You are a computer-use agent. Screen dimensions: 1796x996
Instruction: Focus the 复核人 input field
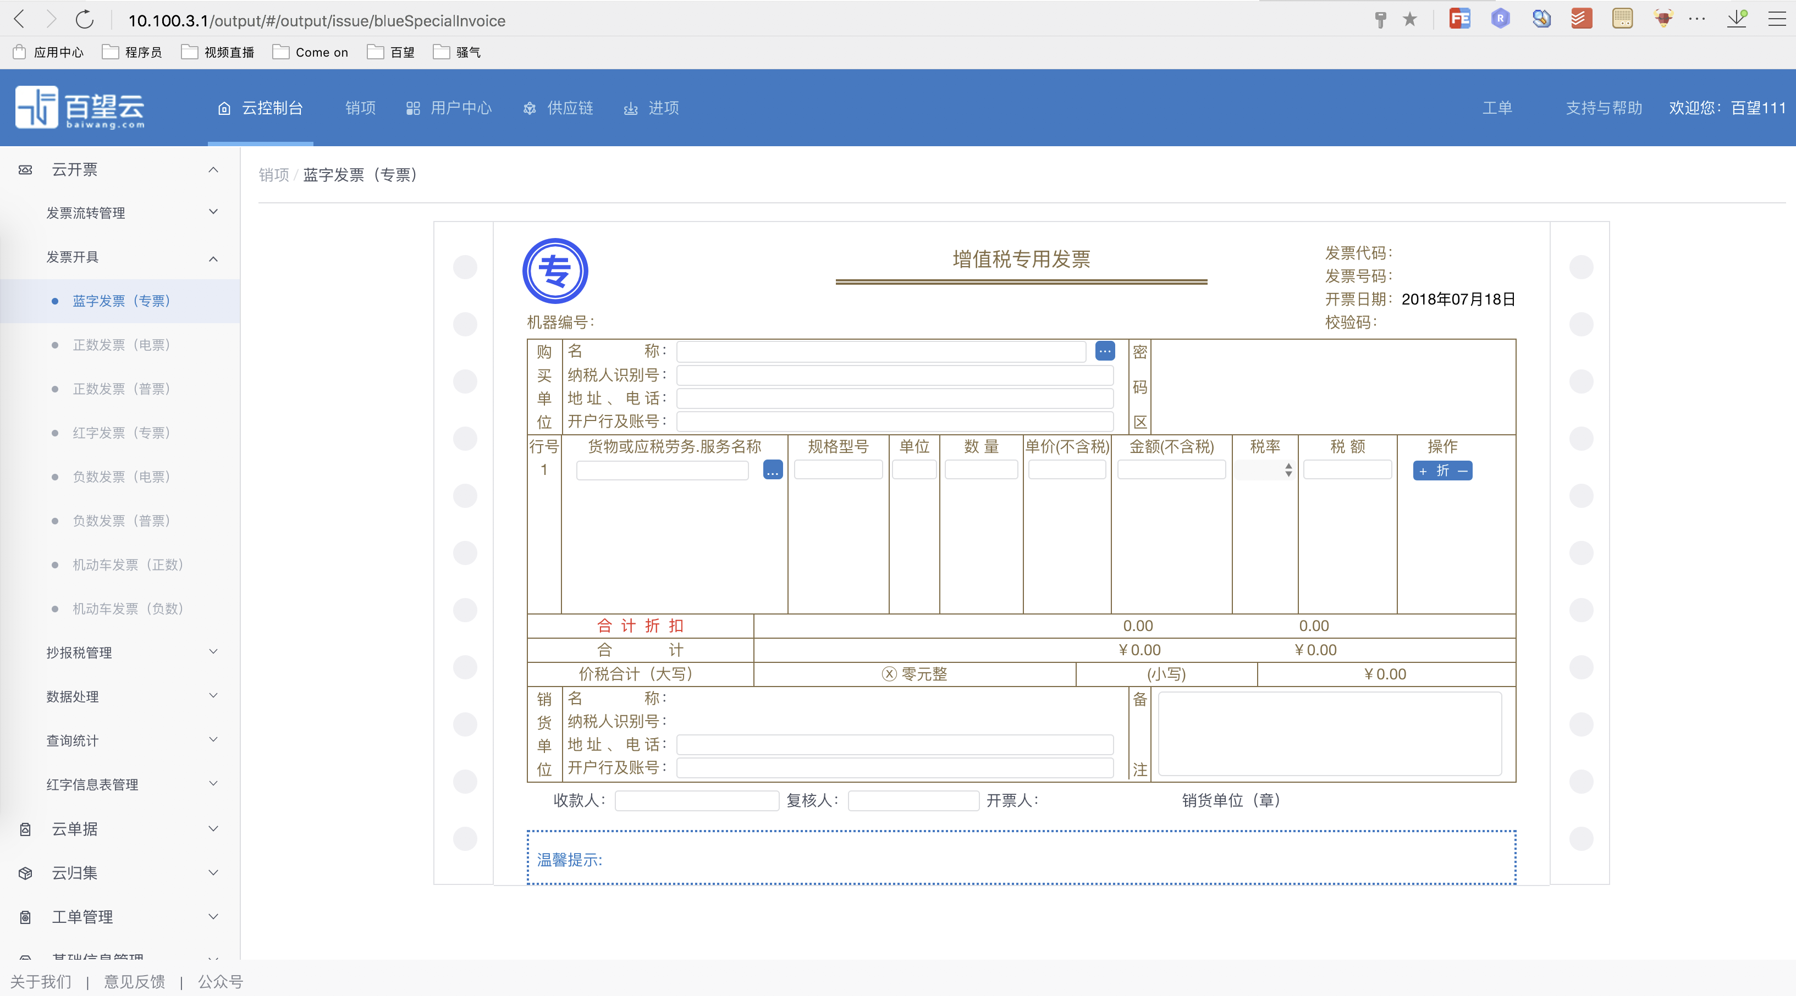pos(913,801)
